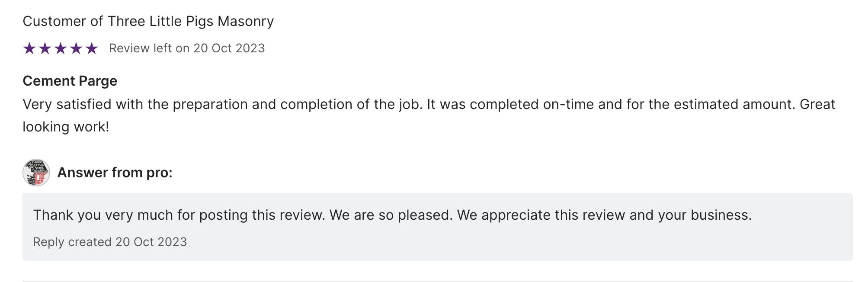Screen dimensions: 865x282
Task: Click the "Answer from pro:" label
Action: pyautogui.click(x=115, y=173)
